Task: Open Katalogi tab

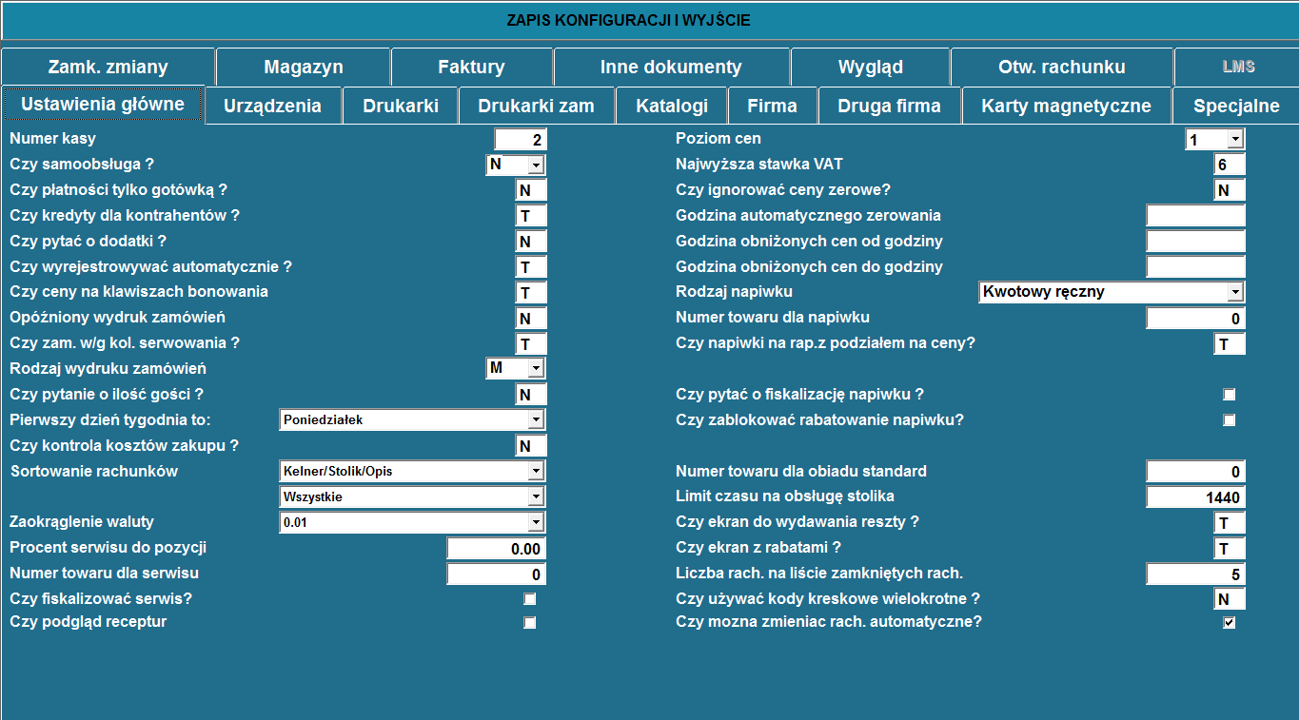Action: point(672,106)
